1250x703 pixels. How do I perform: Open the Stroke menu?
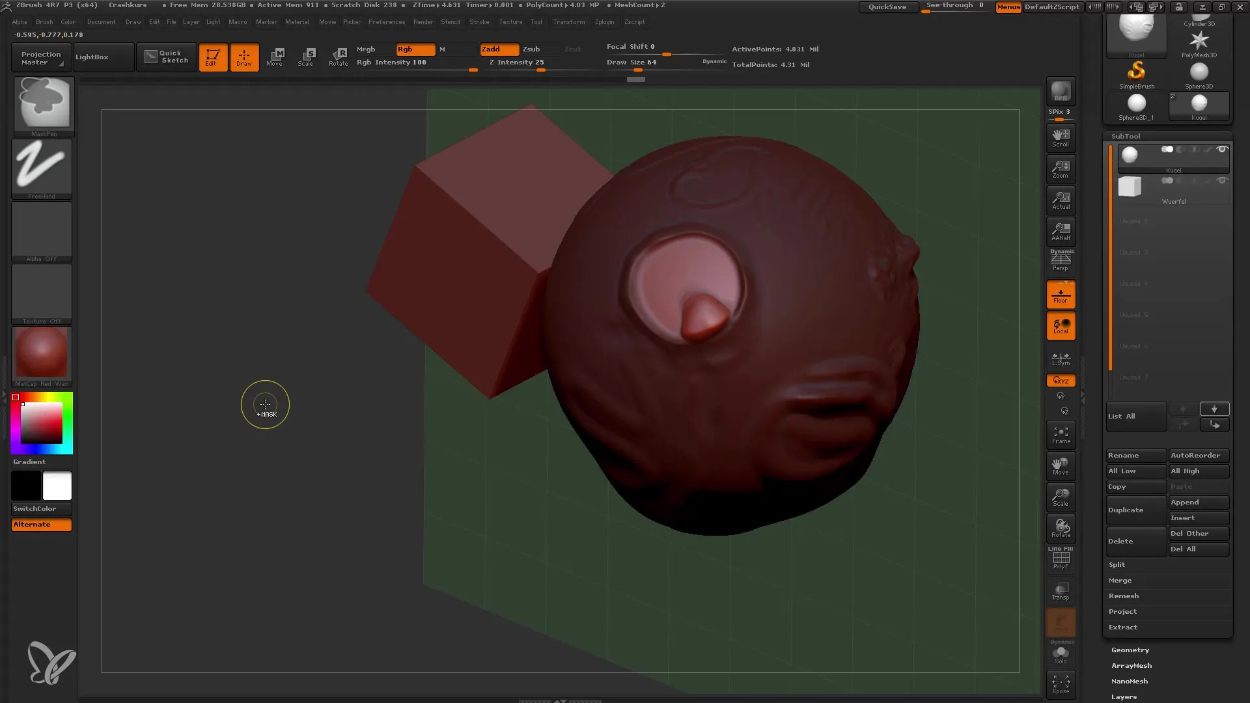[x=479, y=21]
